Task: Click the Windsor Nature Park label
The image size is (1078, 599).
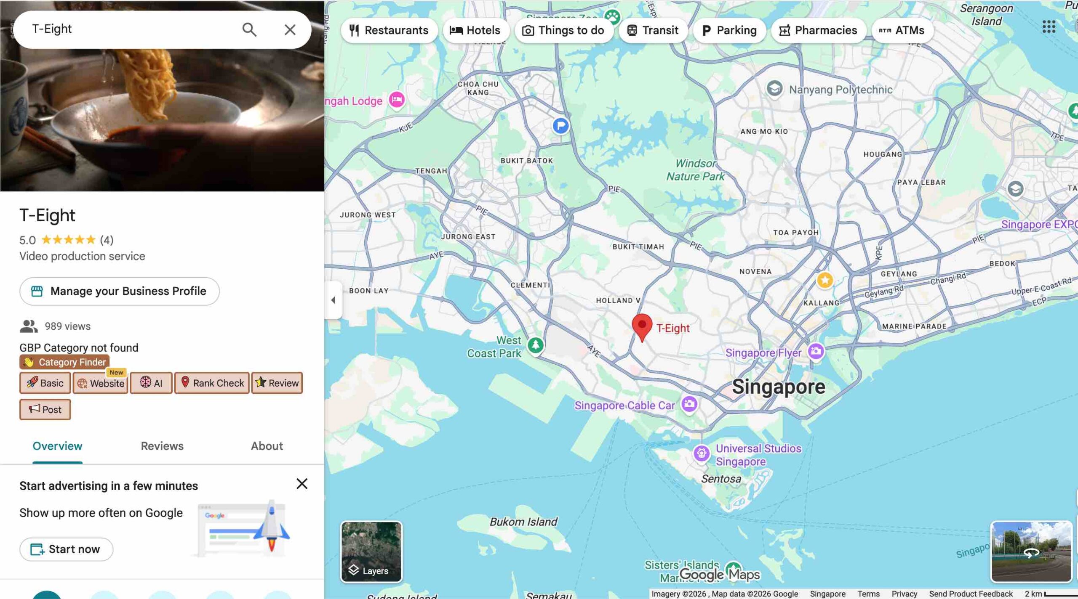Action: coord(695,170)
